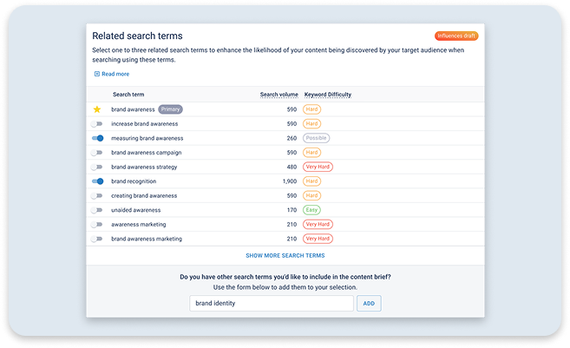Click the Easy difficulty badge
The height and width of the screenshot is (348, 570).
[x=311, y=210]
